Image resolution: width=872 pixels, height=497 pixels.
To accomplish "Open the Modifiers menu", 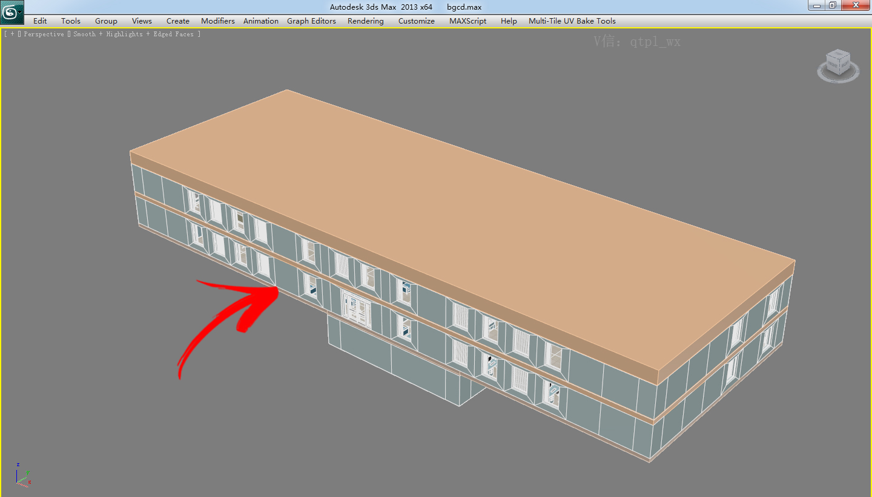I will 218,21.
